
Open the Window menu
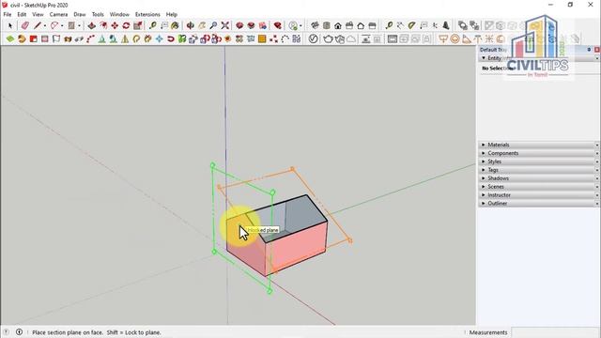119,14
